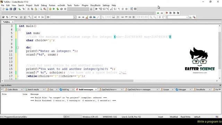This screenshot has height=125, width=222.
Task: Close the *L4Q9.c editor tab
Action: 13,22
